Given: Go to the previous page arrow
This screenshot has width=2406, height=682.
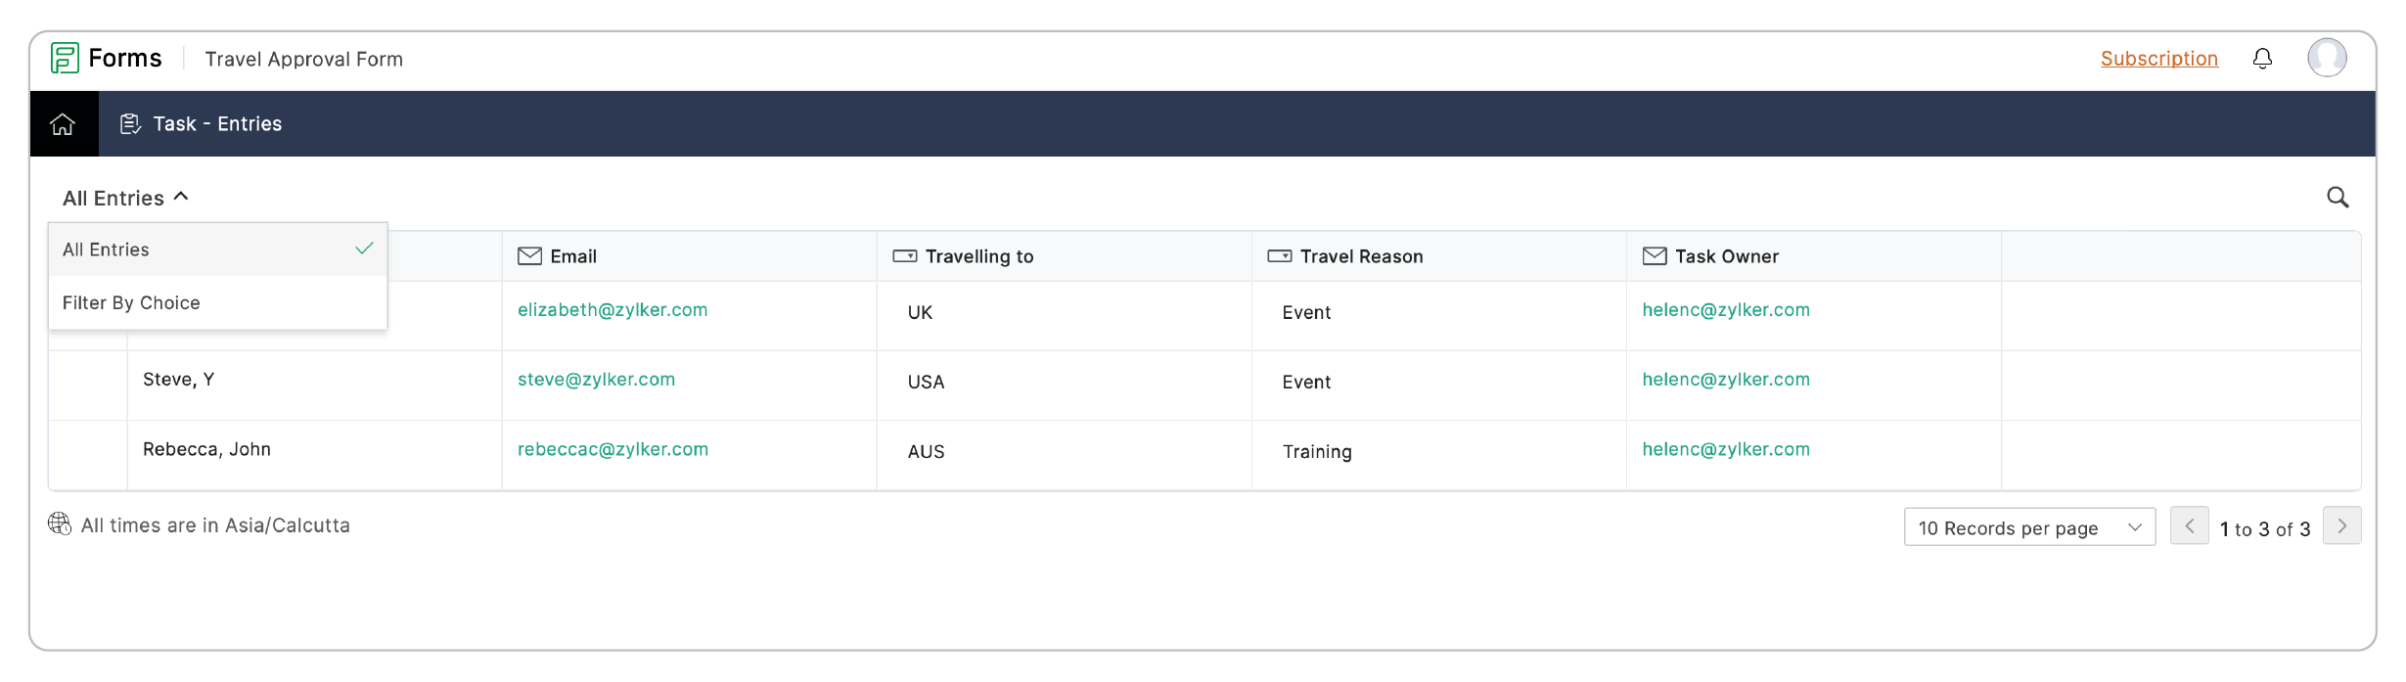Looking at the screenshot, I should pyautogui.click(x=2189, y=526).
